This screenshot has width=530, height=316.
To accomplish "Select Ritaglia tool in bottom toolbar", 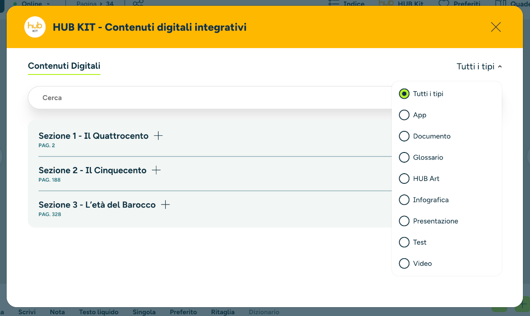I will (x=223, y=312).
